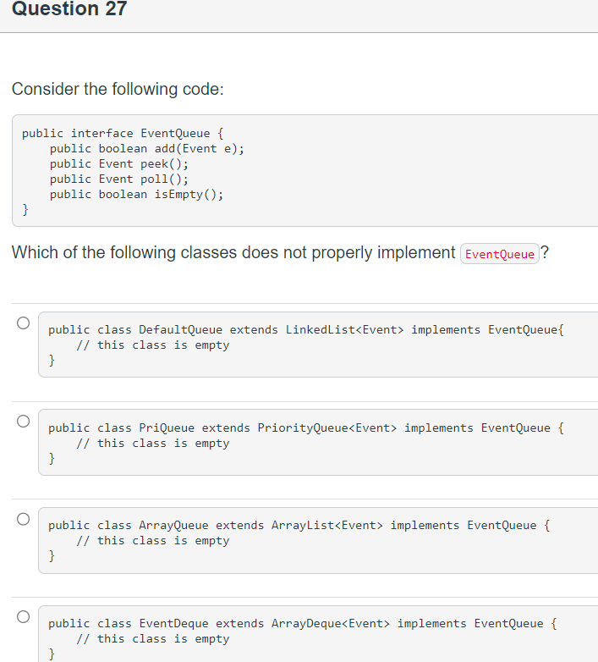598x662 pixels.
Task: Click the DefaultQueue extends LinkedList code line
Action: 305,330
